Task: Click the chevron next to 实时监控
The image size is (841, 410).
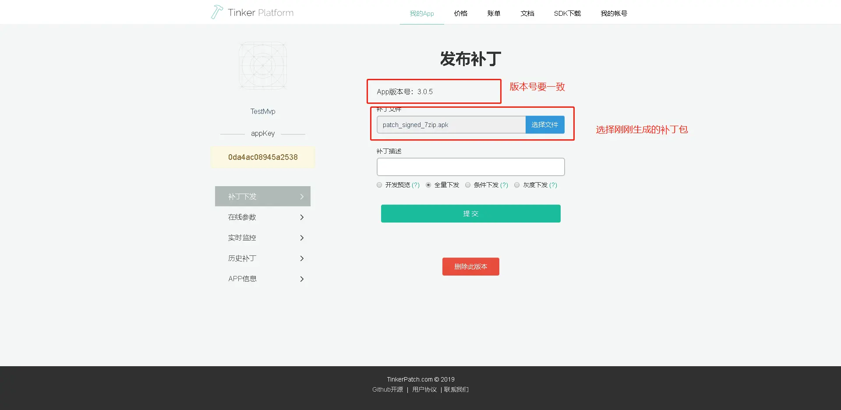Action: pyautogui.click(x=302, y=238)
